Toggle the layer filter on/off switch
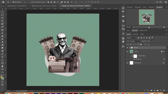Image resolution: width=168 pixels, height=94 pixels. [x=152, y=38]
